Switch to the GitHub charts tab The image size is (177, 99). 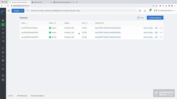tap(64, 2)
